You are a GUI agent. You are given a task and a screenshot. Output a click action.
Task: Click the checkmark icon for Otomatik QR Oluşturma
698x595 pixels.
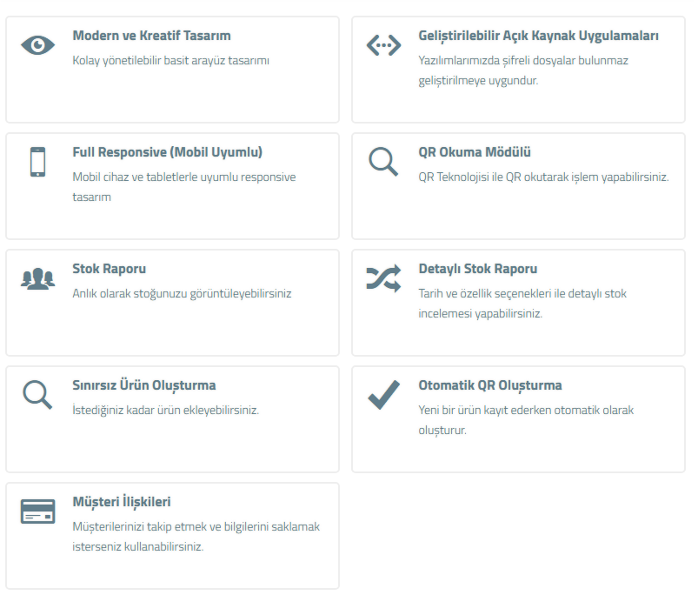pos(383,395)
